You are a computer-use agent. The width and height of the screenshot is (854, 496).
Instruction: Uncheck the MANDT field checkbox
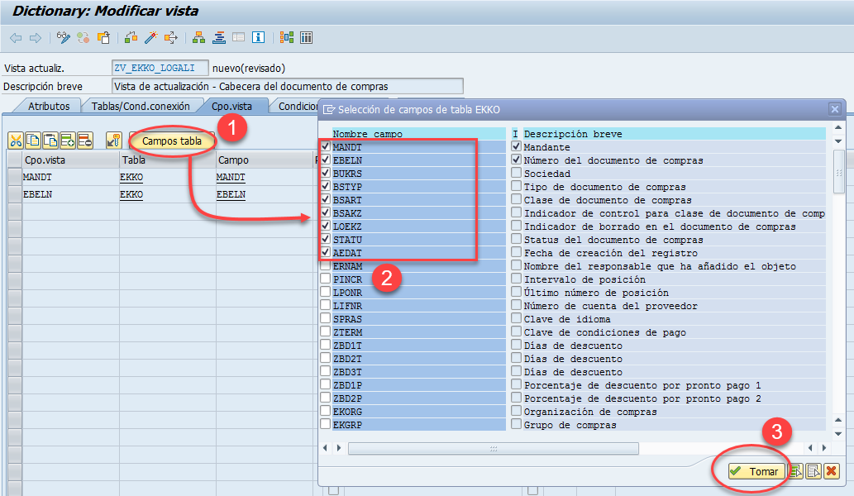point(326,146)
